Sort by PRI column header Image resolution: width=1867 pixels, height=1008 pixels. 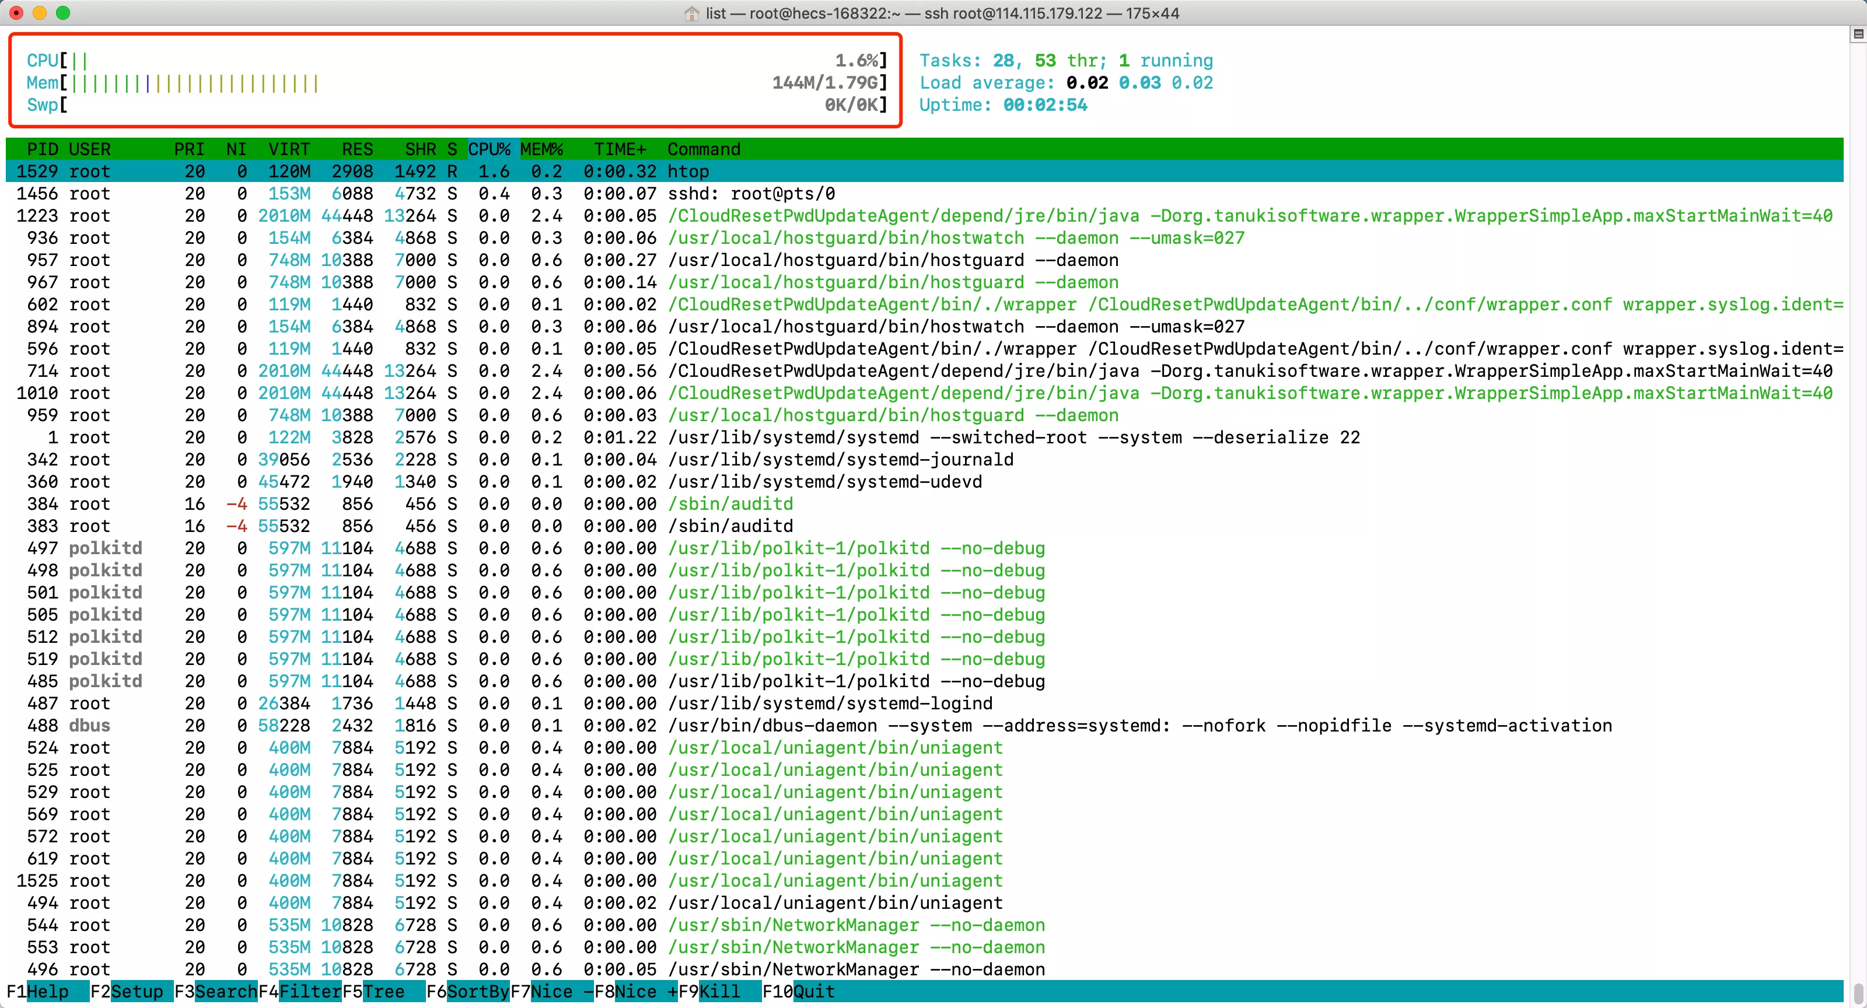pyautogui.click(x=189, y=149)
